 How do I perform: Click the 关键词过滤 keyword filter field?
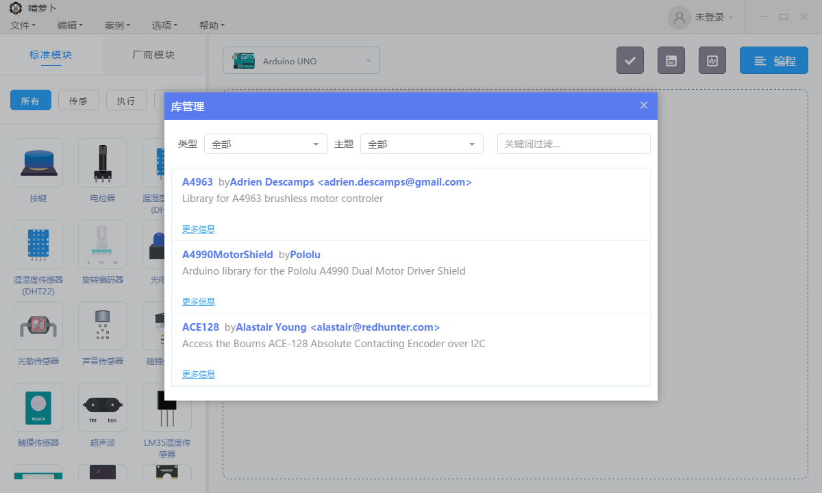[573, 144]
